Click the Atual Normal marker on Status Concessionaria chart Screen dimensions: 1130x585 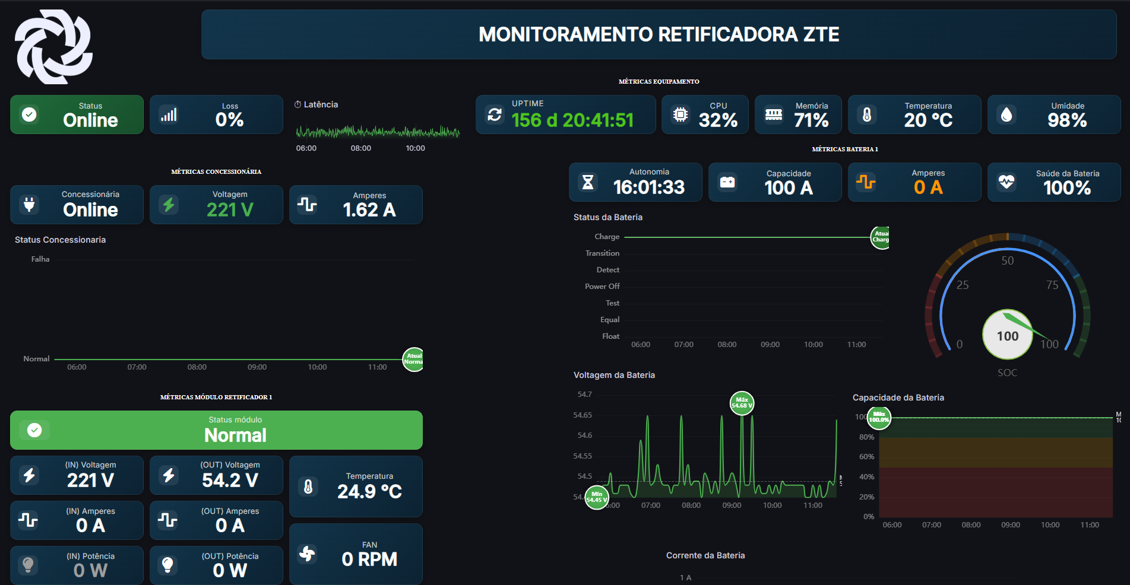(413, 360)
